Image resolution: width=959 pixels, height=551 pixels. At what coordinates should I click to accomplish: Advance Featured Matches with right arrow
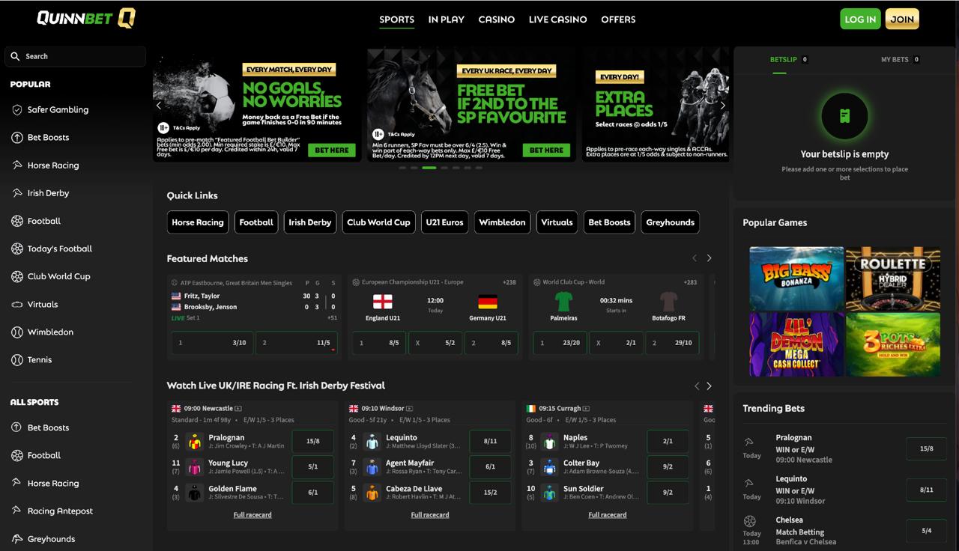[709, 258]
